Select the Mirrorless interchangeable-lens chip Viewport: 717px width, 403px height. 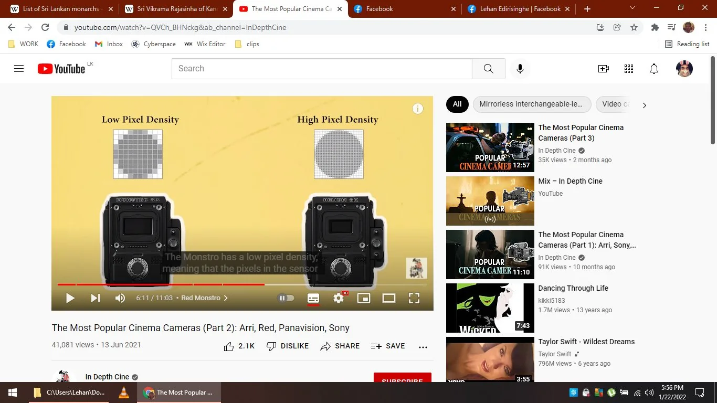coord(532,104)
